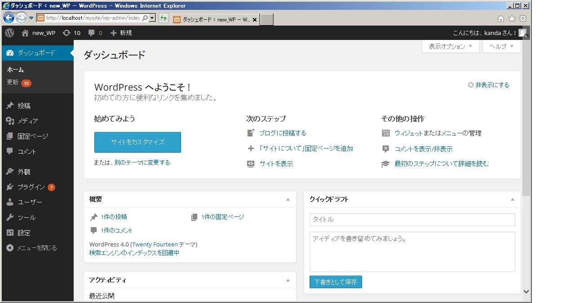Click the コメント bubble icon in sidebar

point(10,151)
